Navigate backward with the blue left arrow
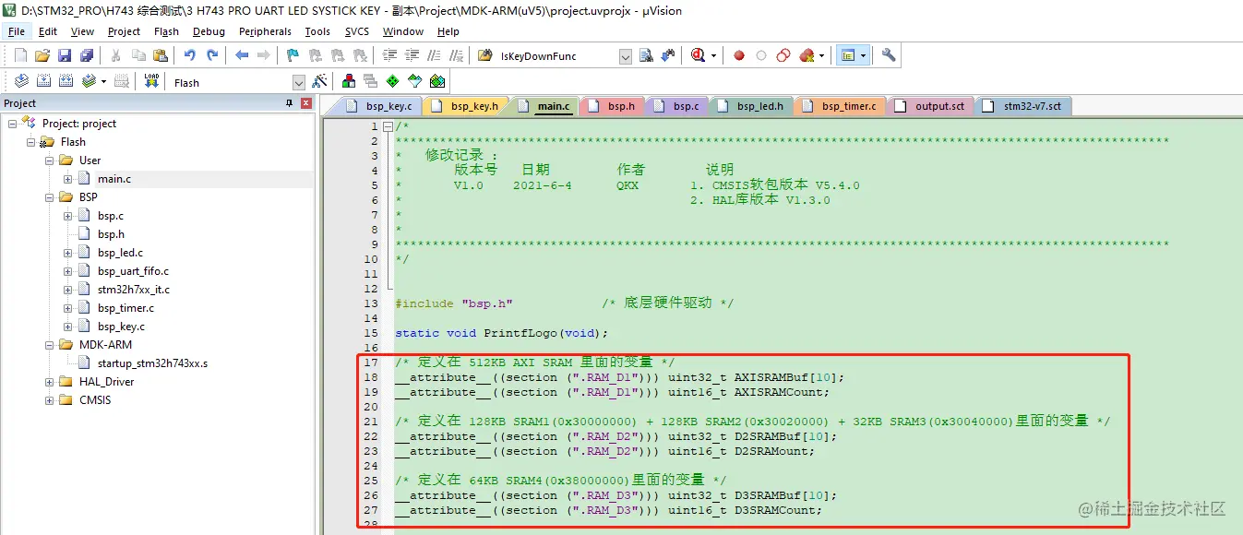The height and width of the screenshot is (535, 1243). pos(242,55)
